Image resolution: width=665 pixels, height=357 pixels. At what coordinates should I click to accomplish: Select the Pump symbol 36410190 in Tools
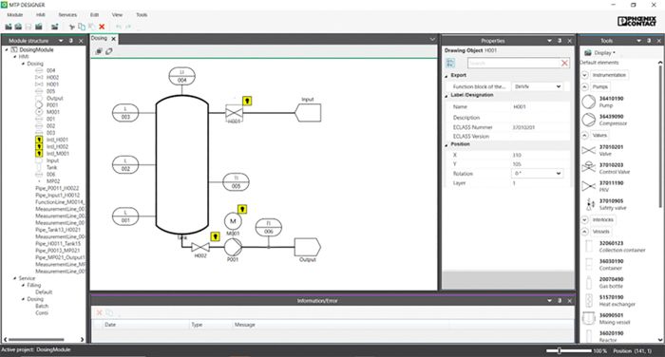pyautogui.click(x=589, y=102)
